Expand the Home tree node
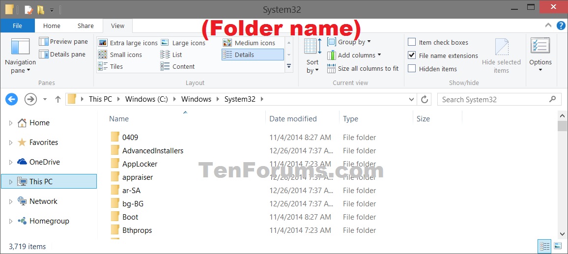Image resolution: width=568 pixels, height=254 pixels. tap(10, 123)
